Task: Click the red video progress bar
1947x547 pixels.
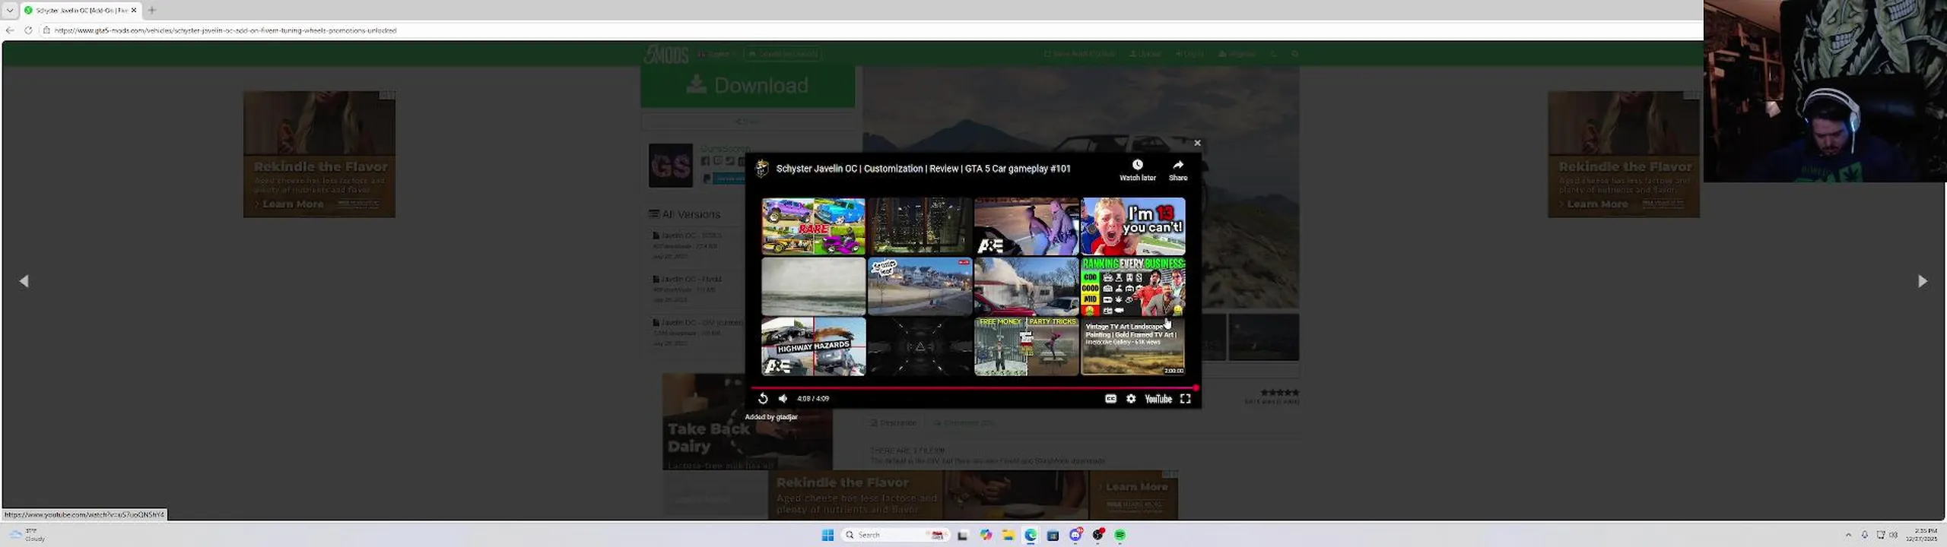Action: point(973,387)
